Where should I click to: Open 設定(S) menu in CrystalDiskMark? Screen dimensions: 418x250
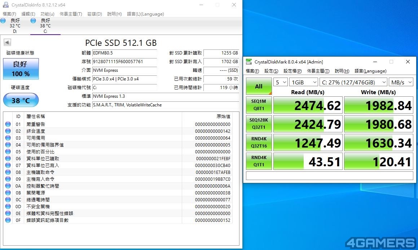pos(271,71)
